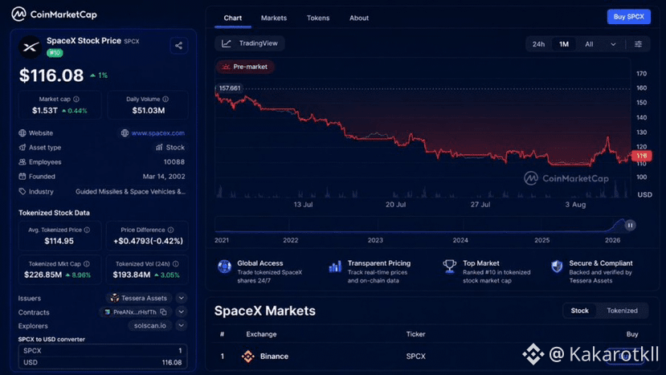Open solscan.io explorer link

coord(150,326)
